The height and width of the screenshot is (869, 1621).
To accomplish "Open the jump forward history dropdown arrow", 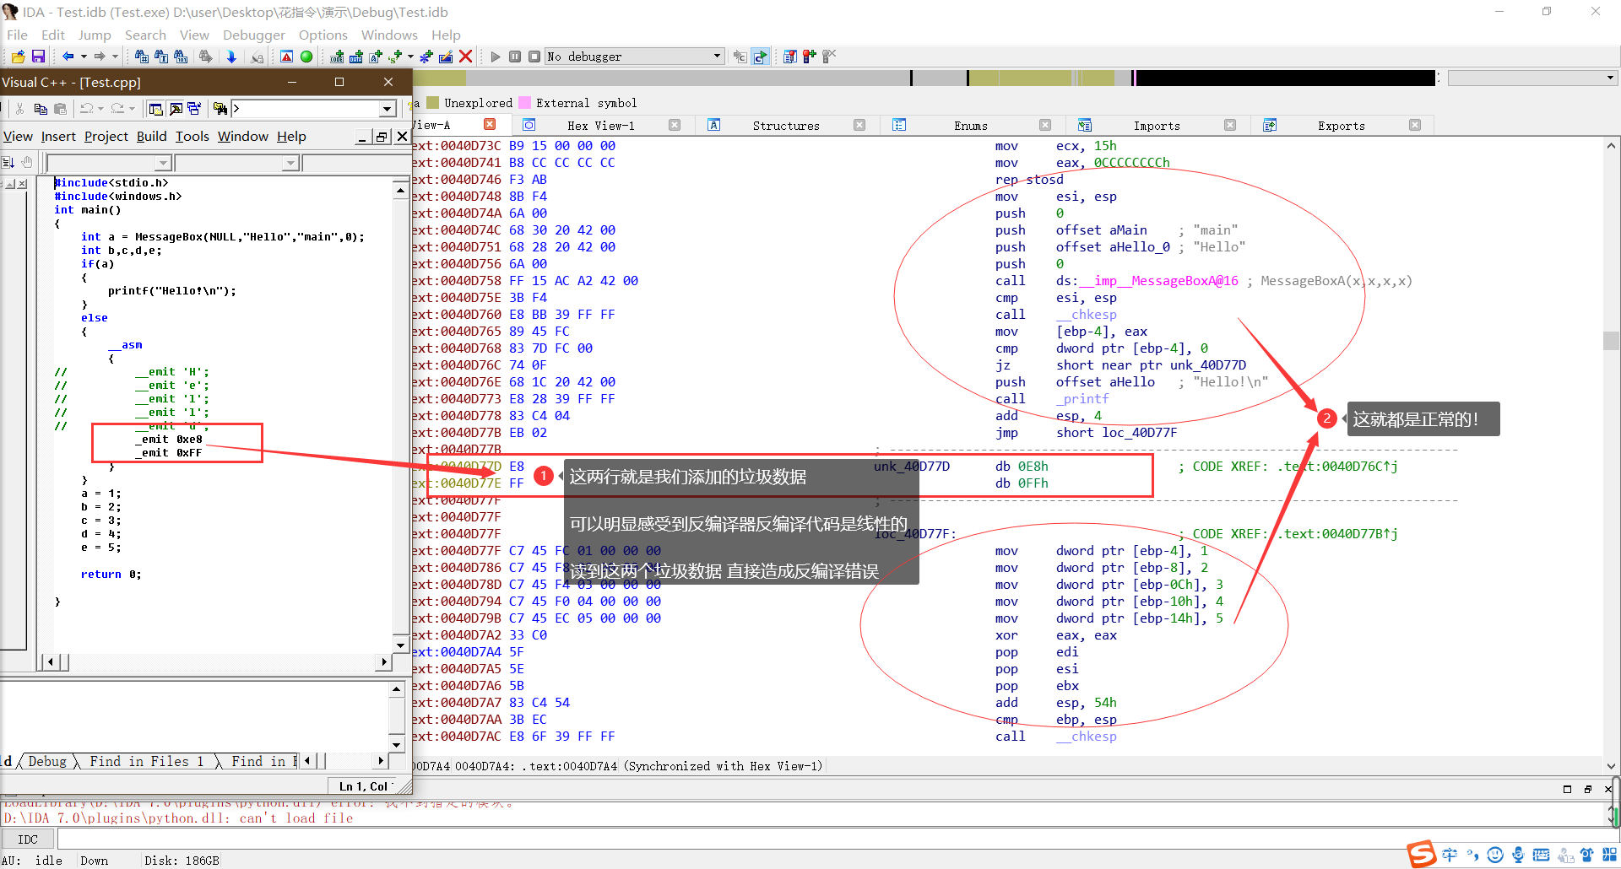I will (x=115, y=57).
